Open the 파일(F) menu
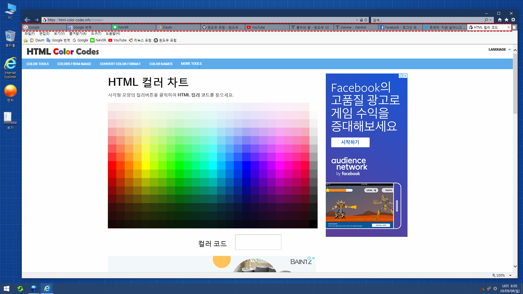This screenshot has width=523, height=294. click(30, 33)
